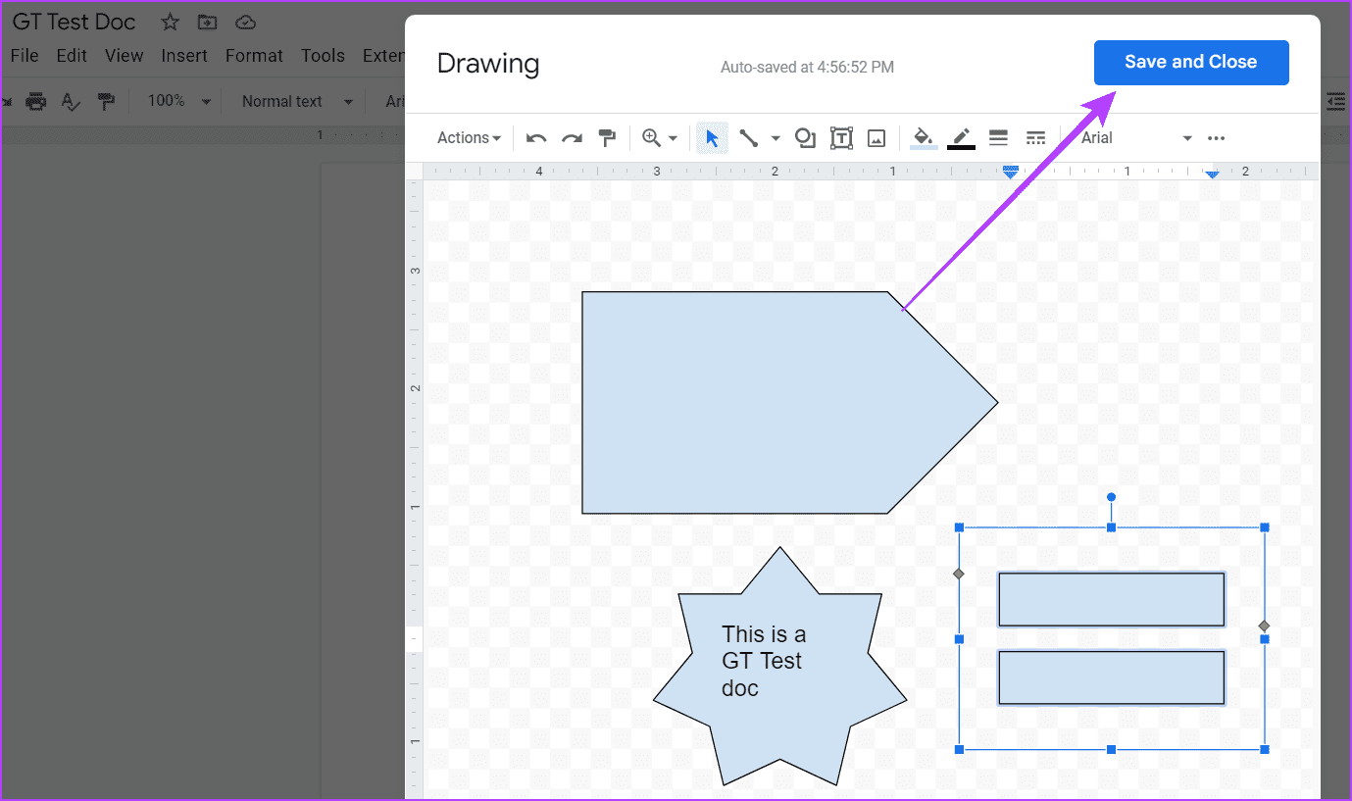The width and height of the screenshot is (1352, 801).
Task: Open the Border color picker
Action: click(961, 138)
